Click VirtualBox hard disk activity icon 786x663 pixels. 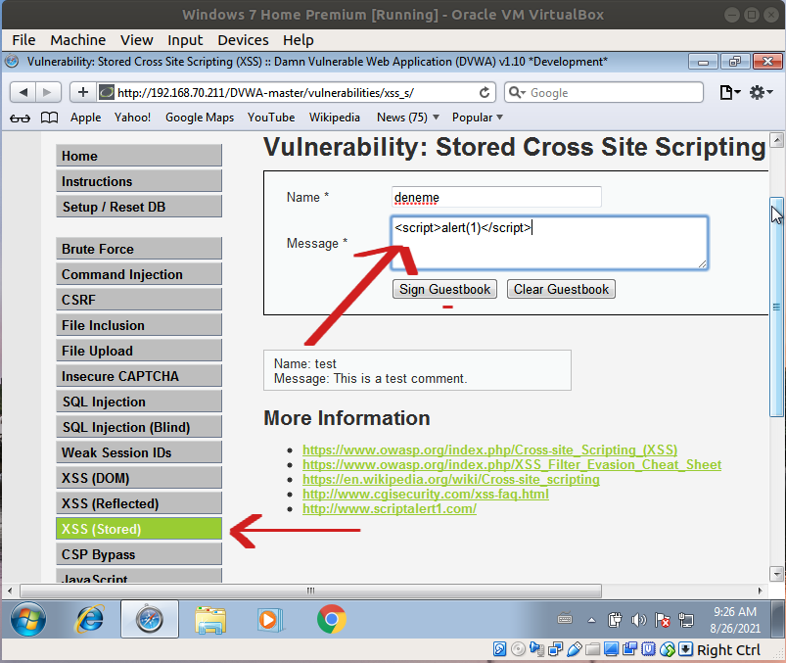500,649
